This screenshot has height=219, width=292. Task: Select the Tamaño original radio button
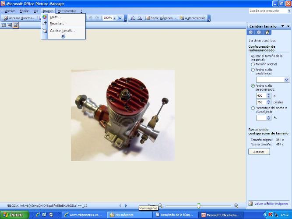[x=253, y=64]
